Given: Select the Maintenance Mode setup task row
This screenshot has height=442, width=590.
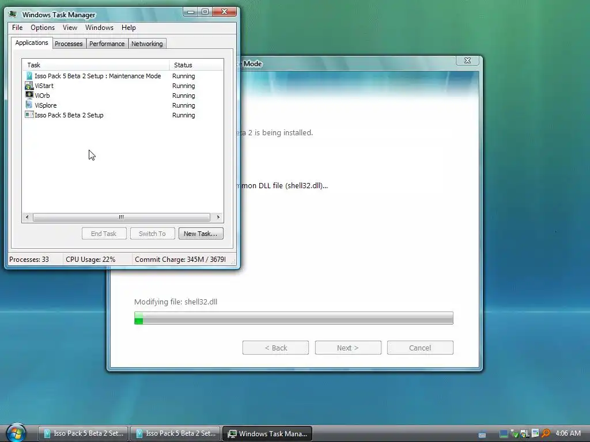Looking at the screenshot, I should point(123,76).
